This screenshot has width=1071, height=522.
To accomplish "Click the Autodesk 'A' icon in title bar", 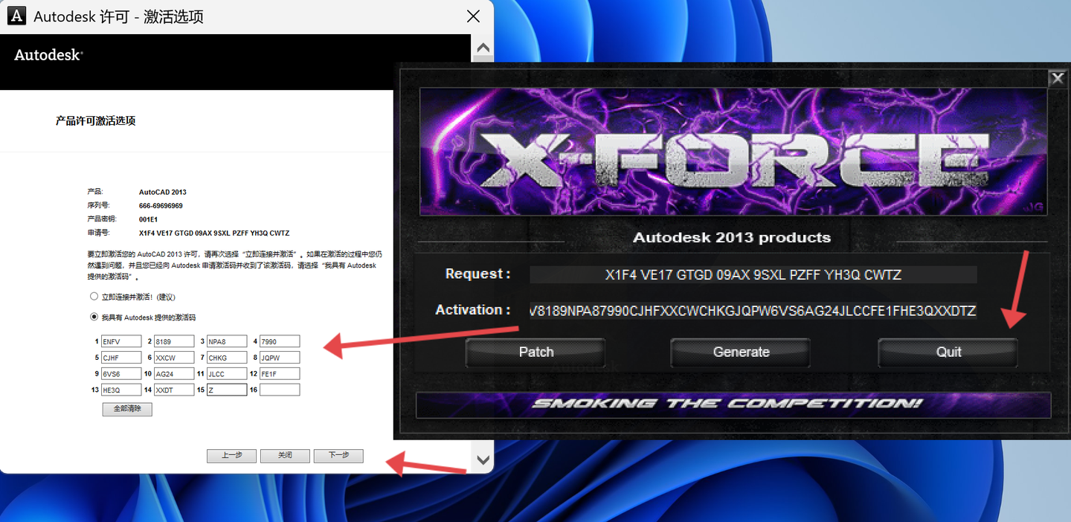I will [16, 16].
